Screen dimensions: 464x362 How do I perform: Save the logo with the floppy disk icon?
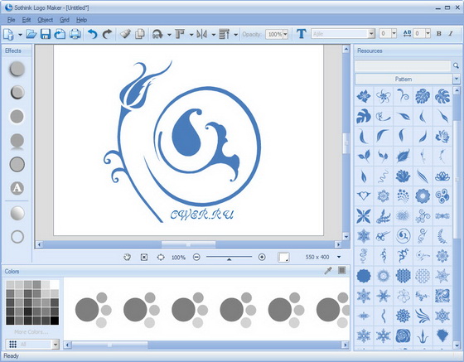[46, 34]
